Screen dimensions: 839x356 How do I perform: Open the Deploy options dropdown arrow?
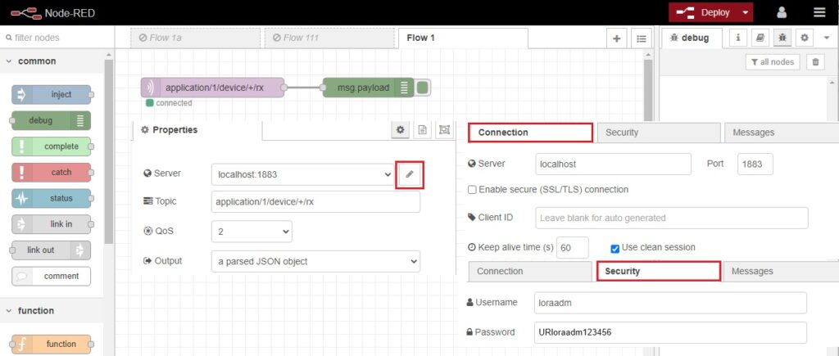pyautogui.click(x=746, y=12)
